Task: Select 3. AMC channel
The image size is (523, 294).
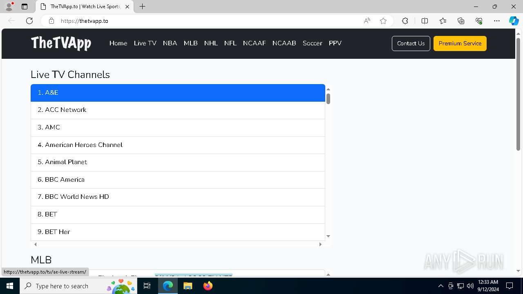Action: (178, 127)
